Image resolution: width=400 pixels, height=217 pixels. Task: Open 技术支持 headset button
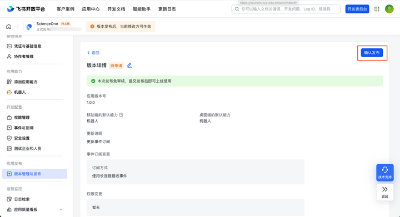[x=384, y=173]
